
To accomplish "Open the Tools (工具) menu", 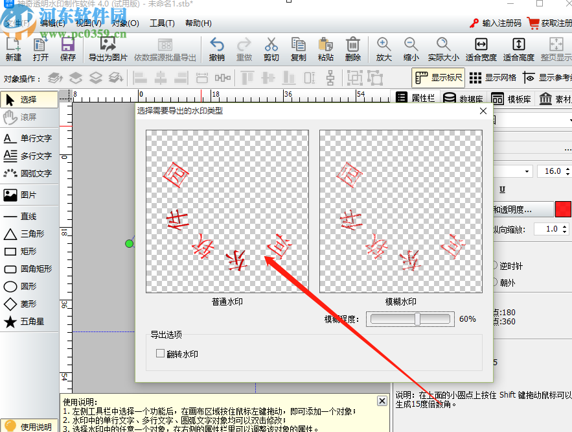I will 163,23.
